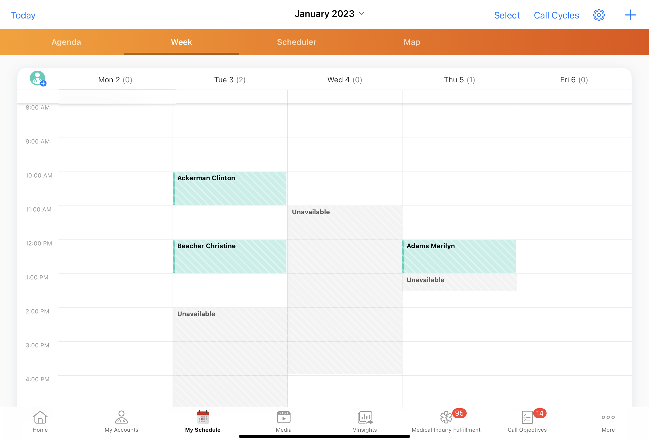
Task: Switch to the Scheduler tab
Action: pyautogui.click(x=297, y=42)
